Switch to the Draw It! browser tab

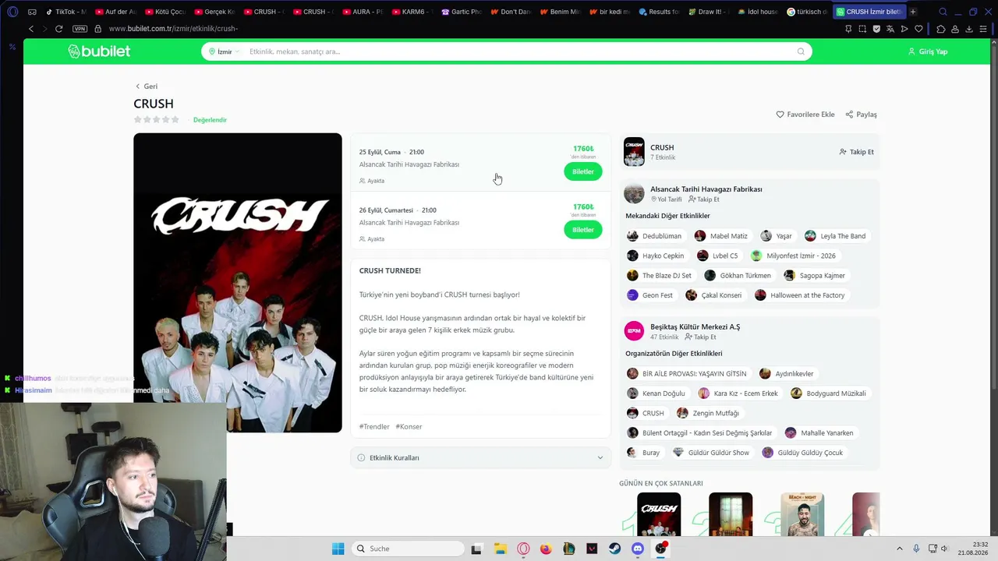pyautogui.click(x=708, y=12)
